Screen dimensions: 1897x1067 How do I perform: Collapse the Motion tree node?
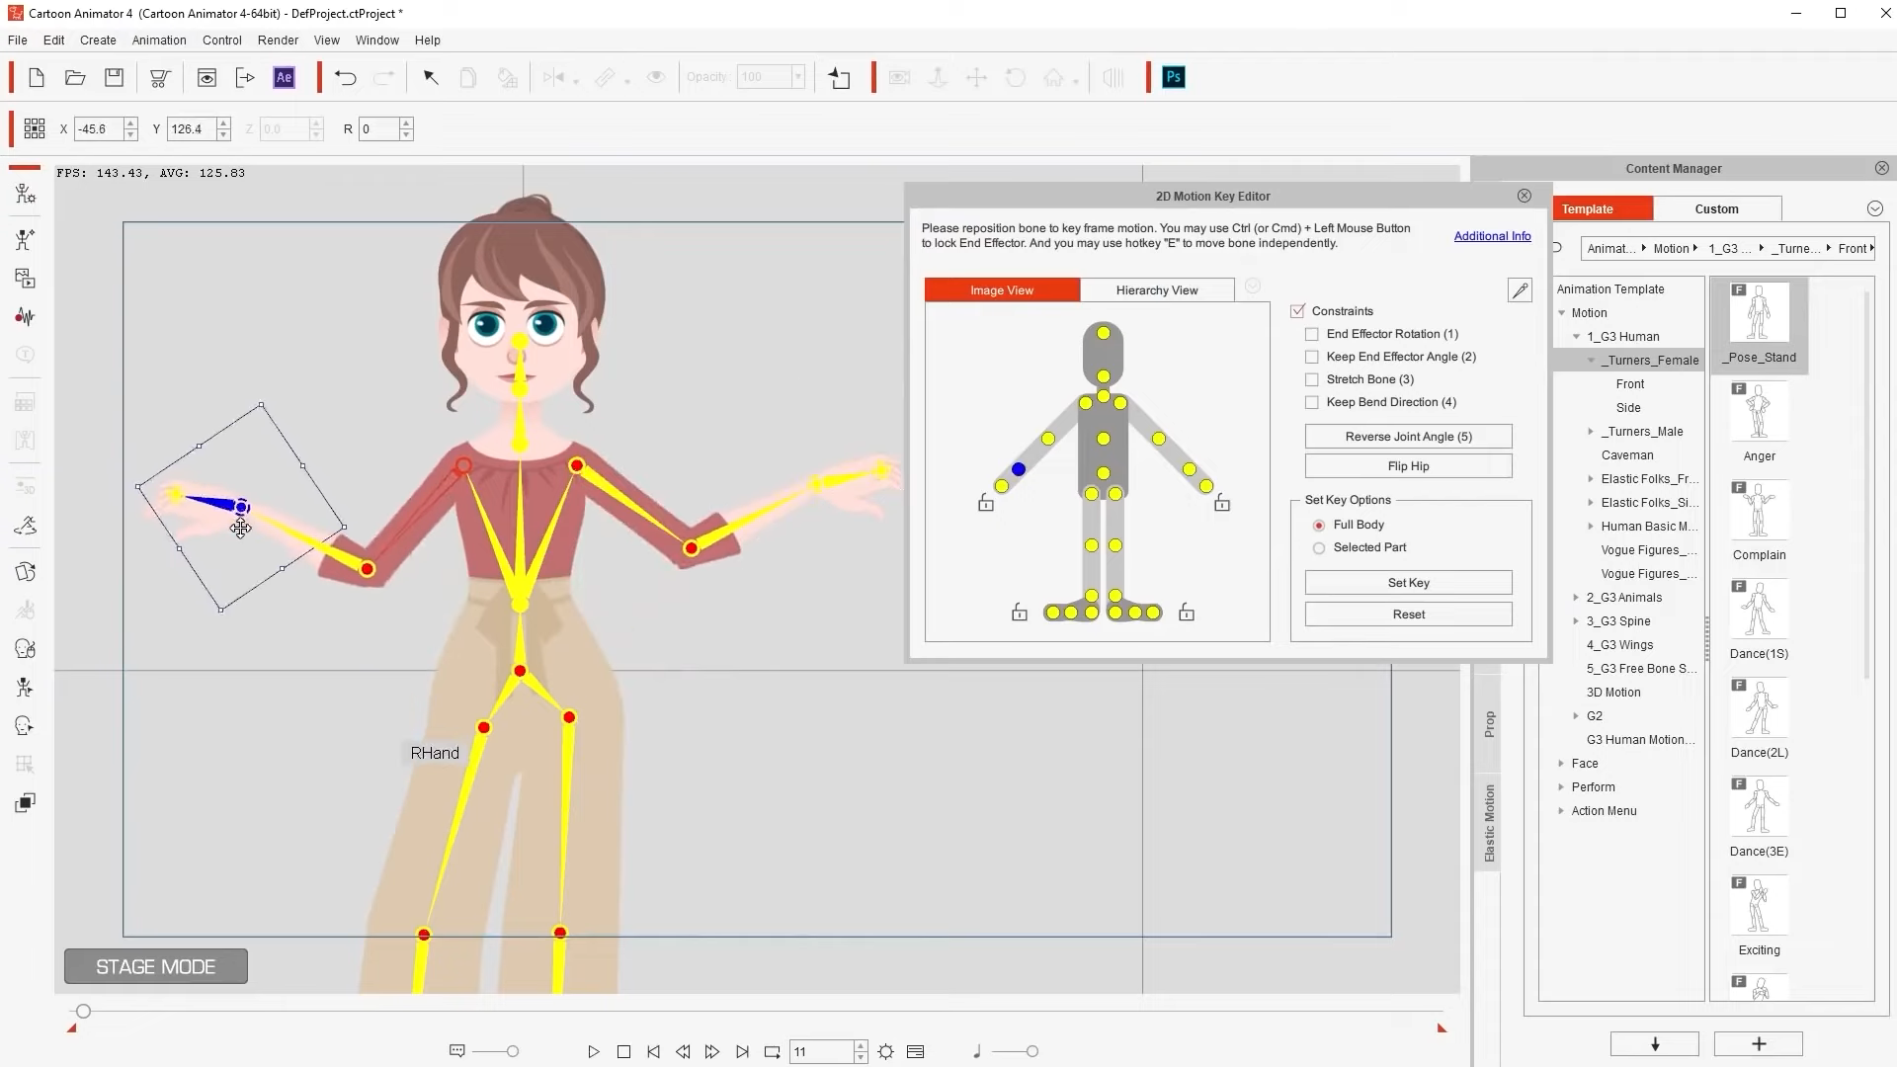point(1562,313)
